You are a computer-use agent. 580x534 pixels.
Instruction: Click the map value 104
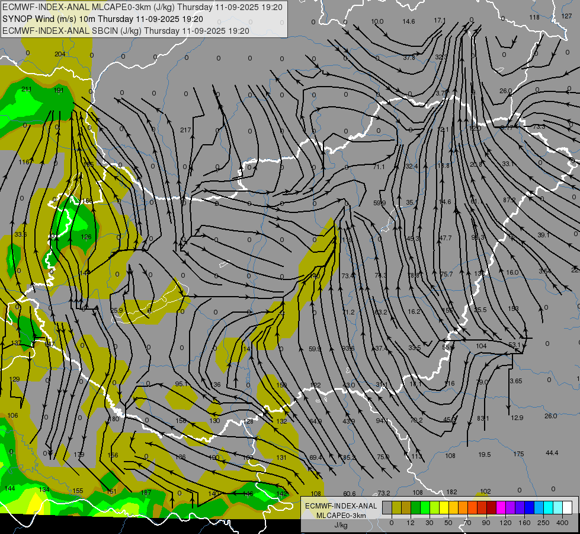click(x=481, y=346)
